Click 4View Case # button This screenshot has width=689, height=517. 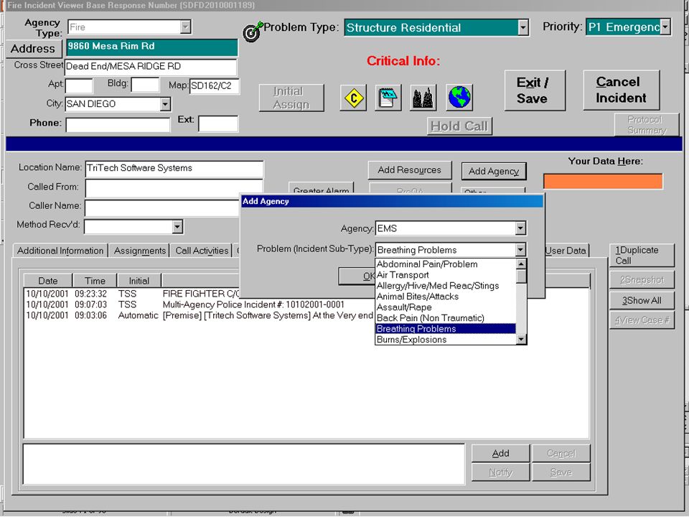(642, 320)
